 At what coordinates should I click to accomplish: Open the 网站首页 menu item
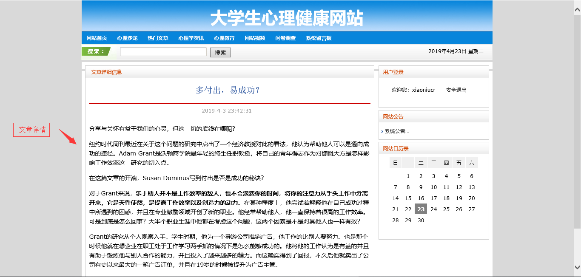coord(97,38)
